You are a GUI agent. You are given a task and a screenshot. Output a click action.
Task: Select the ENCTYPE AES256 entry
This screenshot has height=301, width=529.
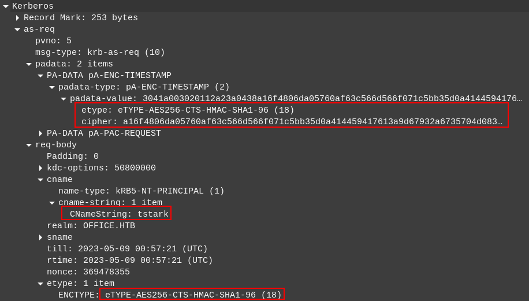193,295
